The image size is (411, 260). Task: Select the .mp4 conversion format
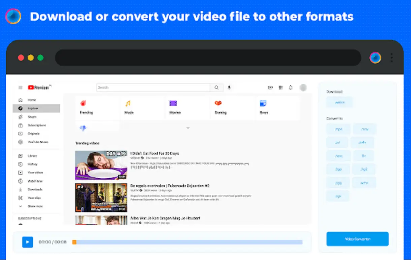point(338,129)
